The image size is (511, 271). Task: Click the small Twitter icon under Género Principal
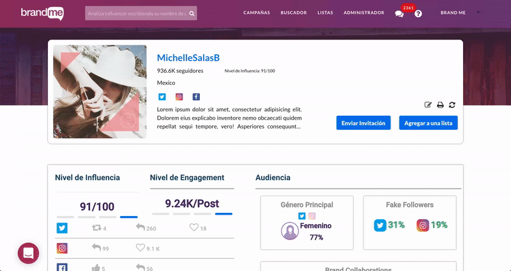click(301, 216)
